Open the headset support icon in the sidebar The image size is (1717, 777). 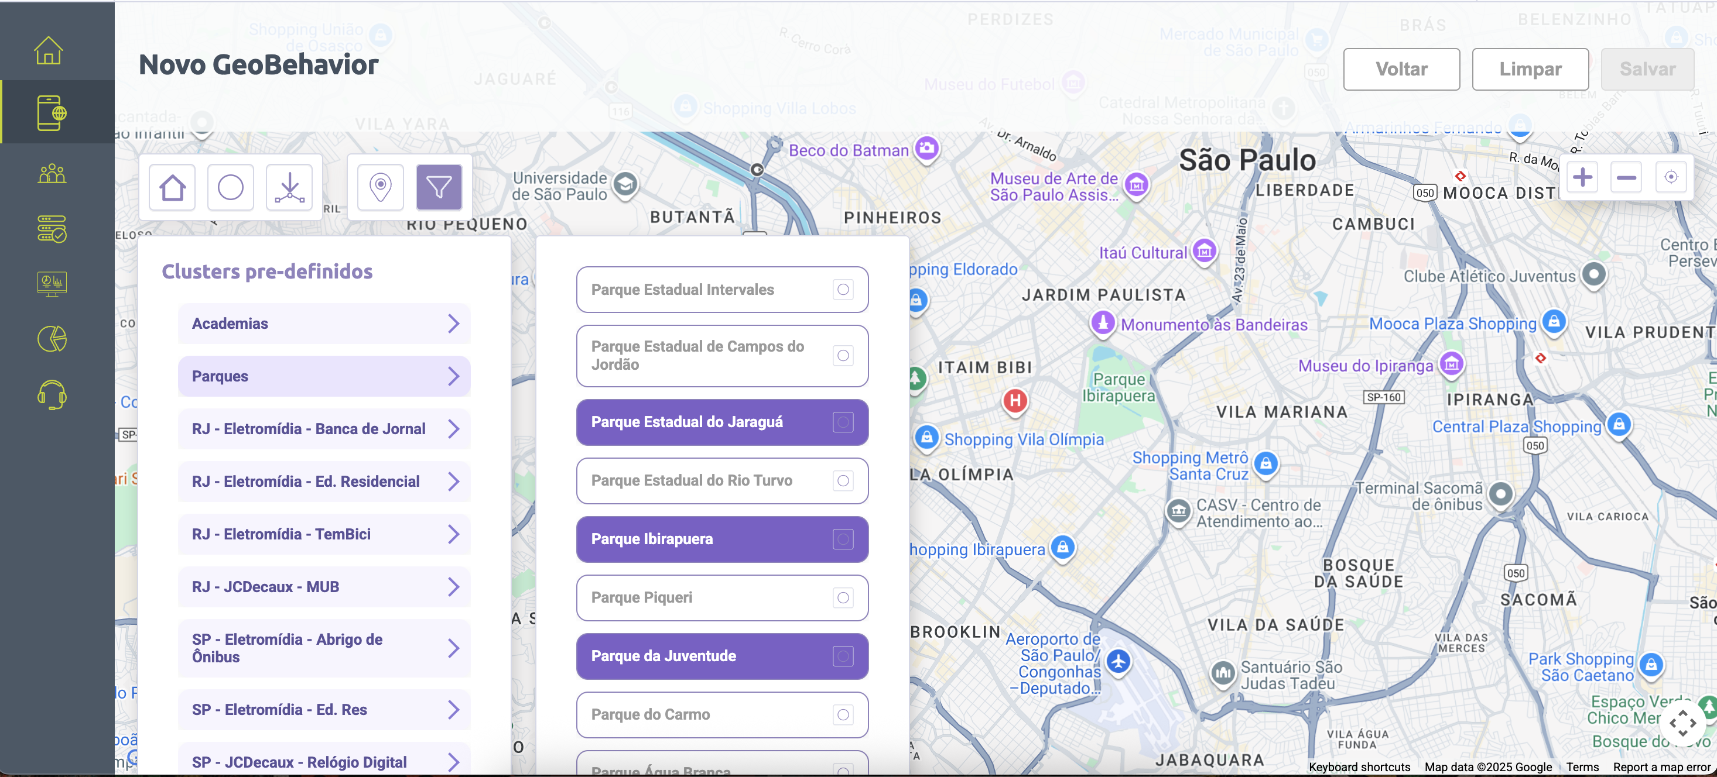(x=52, y=395)
